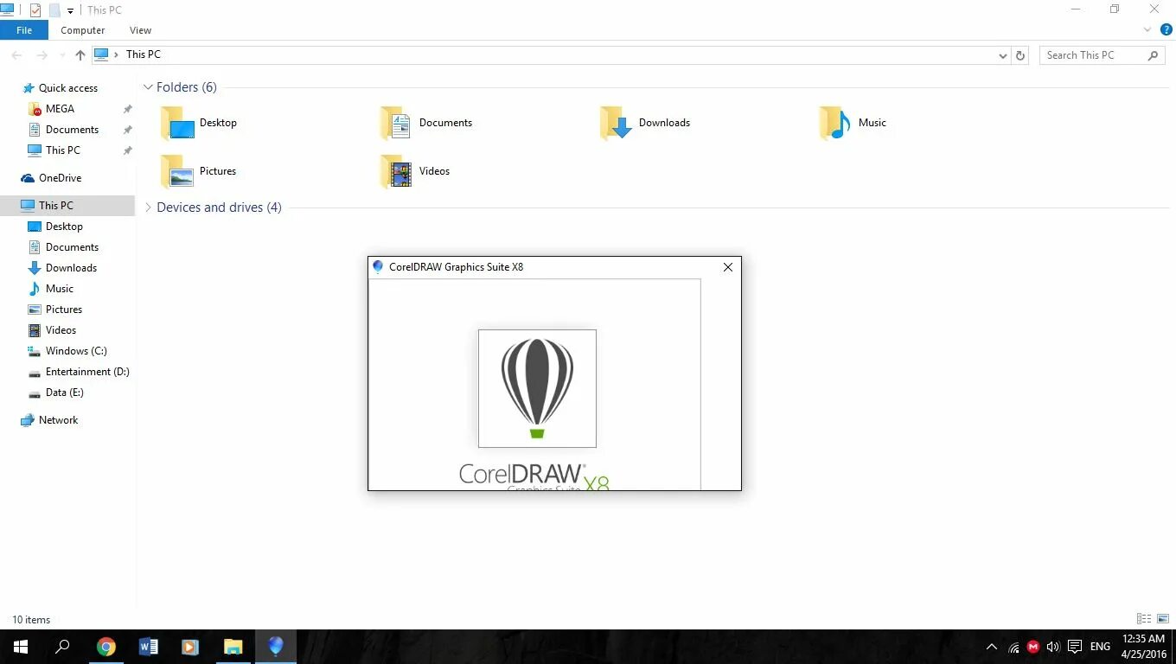Open the Computer ribbon tab
This screenshot has height=664, width=1176.
point(83,30)
